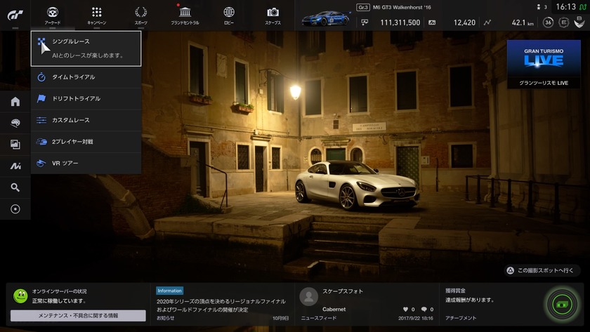The width and height of the screenshot is (590, 332).
Task: Open the Campaign (キャンペーン) tab
Action: [x=97, y=15]
